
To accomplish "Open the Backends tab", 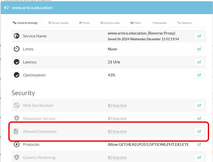I will click(x=159, y=23).
